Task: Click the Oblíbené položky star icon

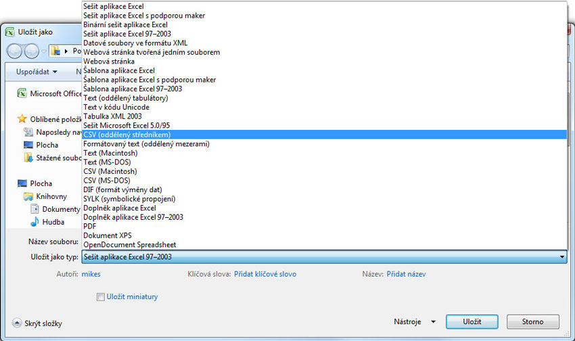Action: click(x=22, y=118)
